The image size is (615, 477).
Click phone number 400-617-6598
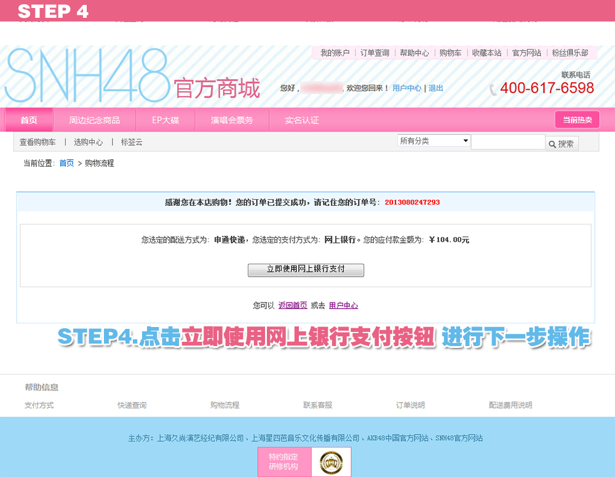(547, 88)
